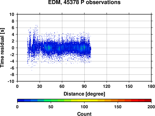
Task: Click the 'Distance [degree]' x-axis label
Action: (84, 94)
